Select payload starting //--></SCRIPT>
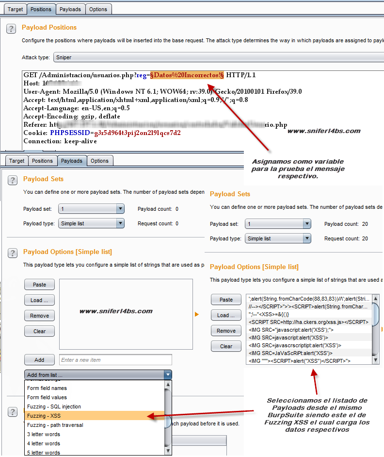Image resolution: width=384 pixels, height=457 pixels. tap(309, 306)
